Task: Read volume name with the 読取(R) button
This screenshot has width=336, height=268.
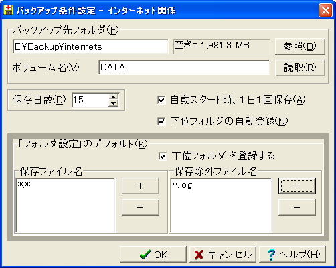Action: pyautogui.click(x=300, y=68)
